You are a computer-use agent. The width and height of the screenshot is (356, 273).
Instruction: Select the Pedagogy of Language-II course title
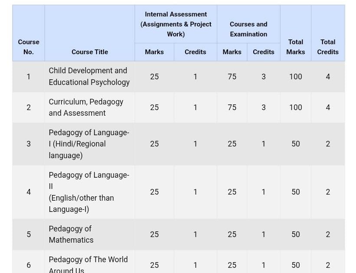89,192
